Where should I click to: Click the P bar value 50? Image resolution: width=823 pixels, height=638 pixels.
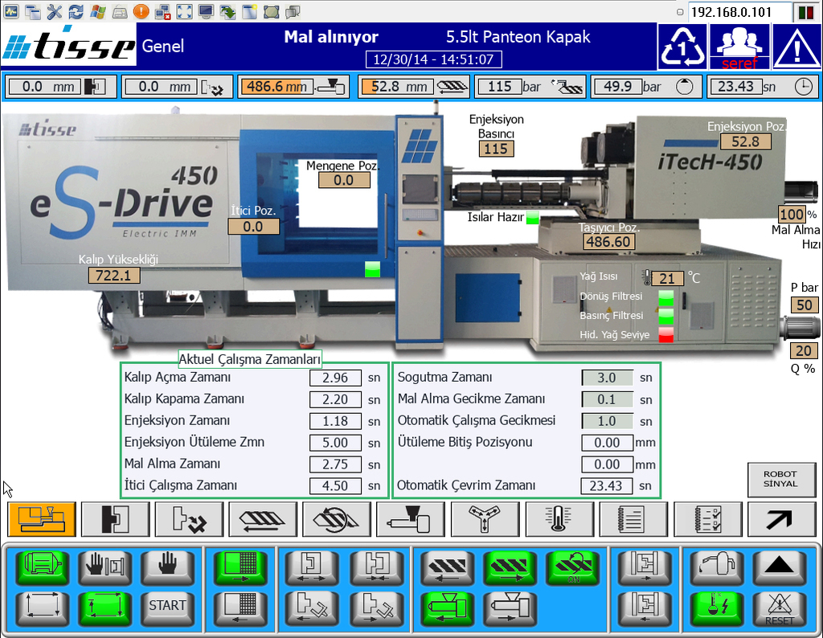(804, 305)
